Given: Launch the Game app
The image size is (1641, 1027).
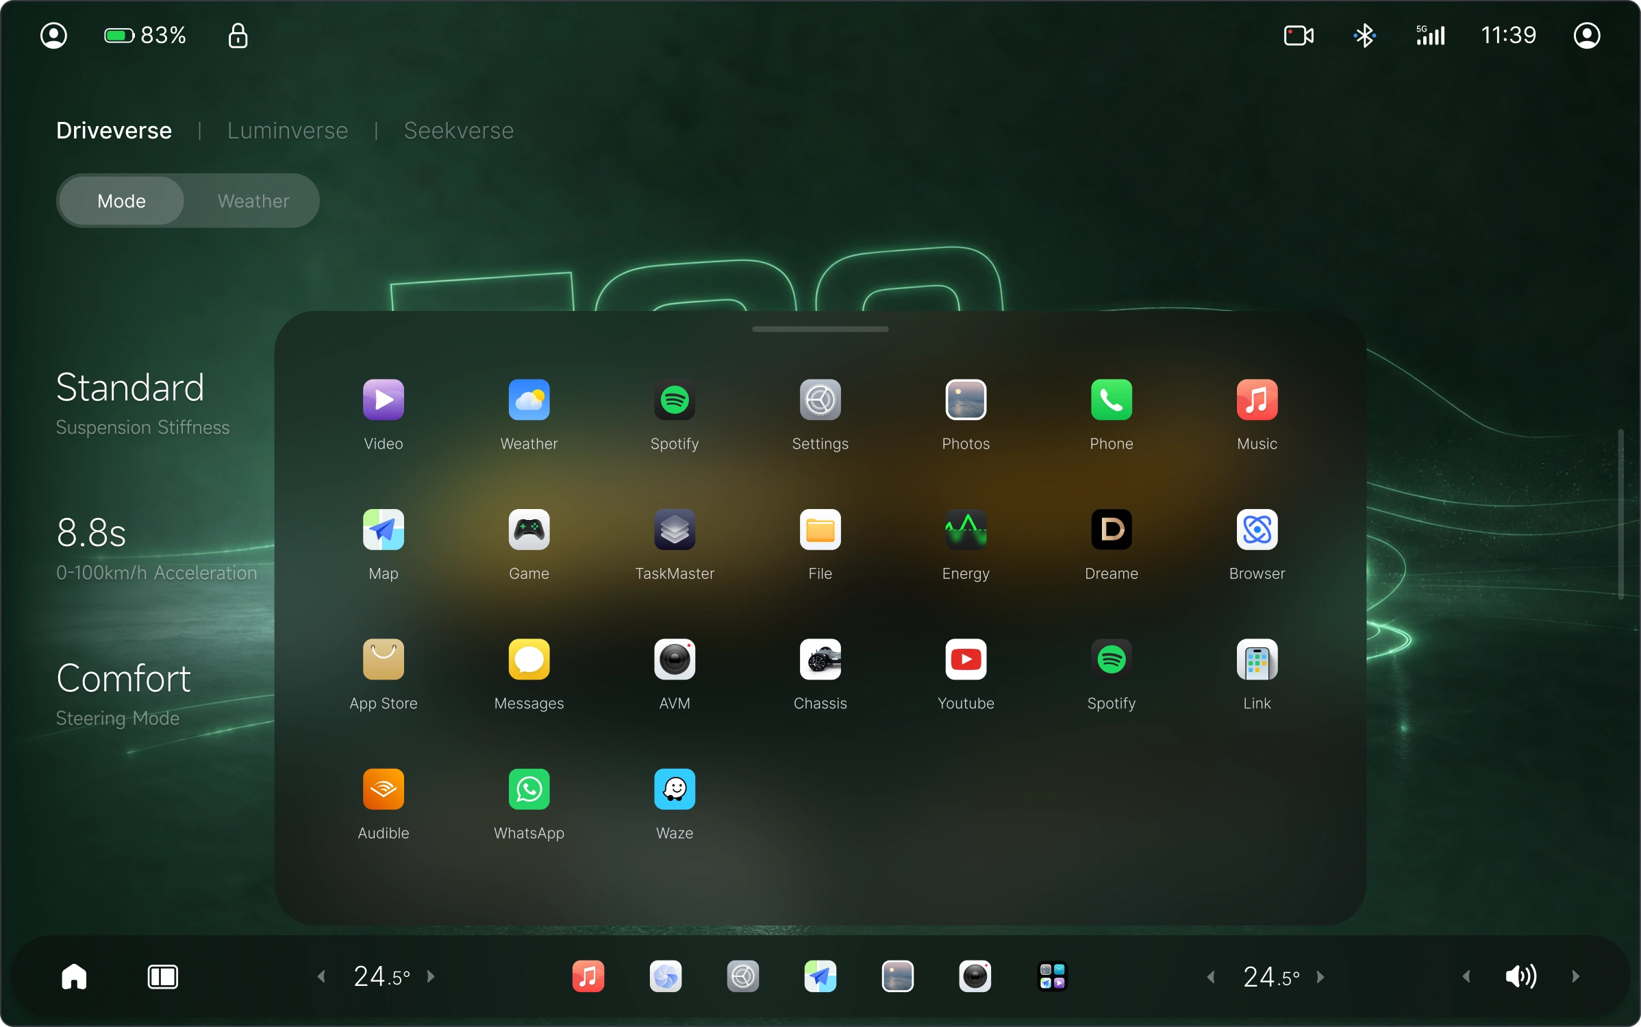Looking at the screenshot, I should pos(529,530).
